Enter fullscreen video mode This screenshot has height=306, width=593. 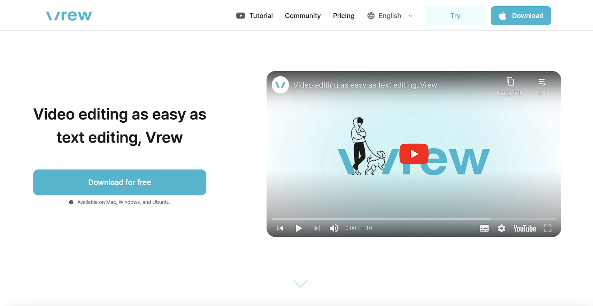(548, 228)
